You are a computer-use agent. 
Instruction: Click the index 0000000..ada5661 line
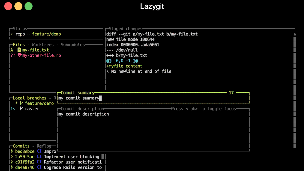[x=133, y=45]
